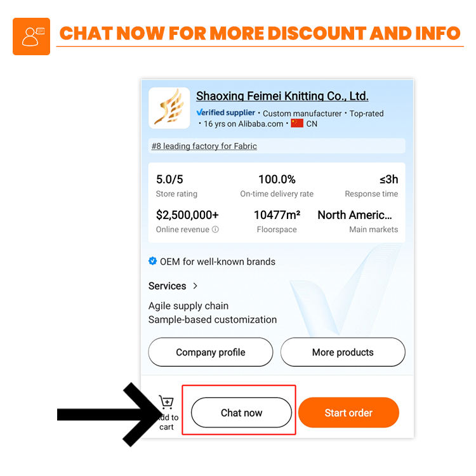The image size is (476, 476).
Task: Click the Add to cart icon
Action: (166, 403)
